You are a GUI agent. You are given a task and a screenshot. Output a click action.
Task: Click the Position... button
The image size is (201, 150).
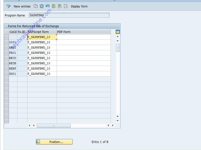point(54,142)
